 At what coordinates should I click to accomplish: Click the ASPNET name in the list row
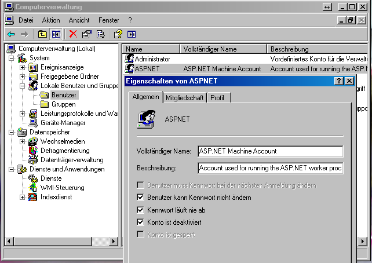pos(147,69)
